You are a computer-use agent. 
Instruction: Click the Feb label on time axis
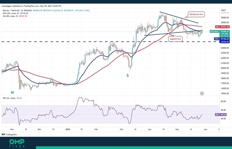[96, 129]
